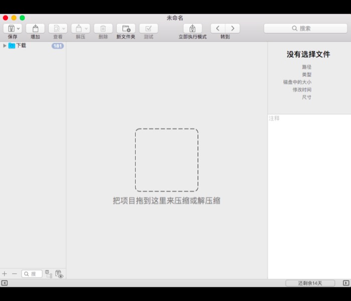
Task: Click the 还剩余14天 trial button
Action: (x=310, y=283)
